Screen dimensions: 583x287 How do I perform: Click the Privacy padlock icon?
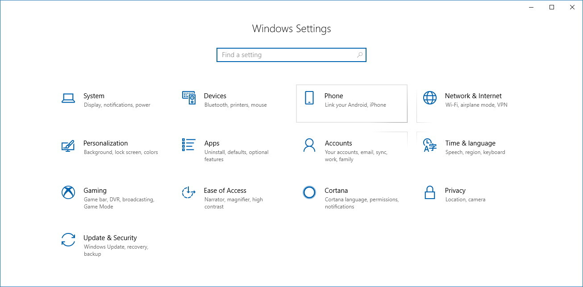[429, 192]
